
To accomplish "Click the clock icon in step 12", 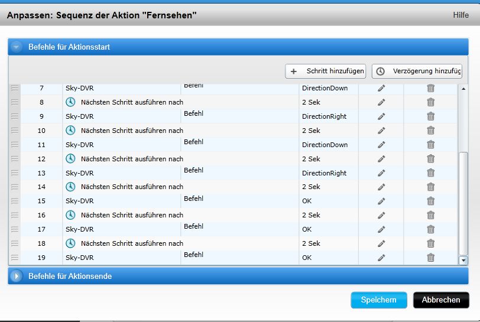I will tap(70, 158).
